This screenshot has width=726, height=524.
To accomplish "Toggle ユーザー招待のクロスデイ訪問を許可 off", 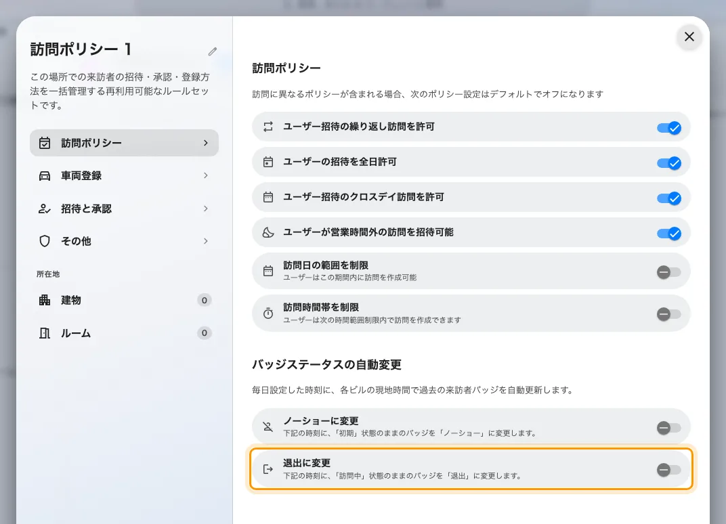I will coord(669,198).
